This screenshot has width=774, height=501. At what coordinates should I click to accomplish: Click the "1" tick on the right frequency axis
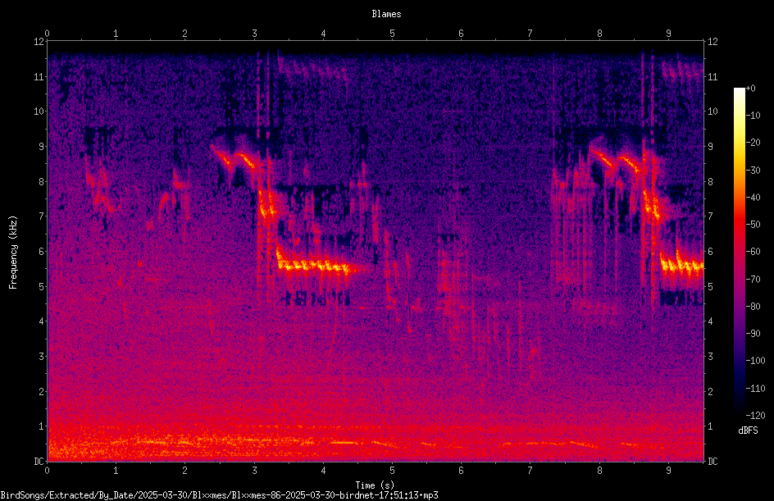click(710, 426)
